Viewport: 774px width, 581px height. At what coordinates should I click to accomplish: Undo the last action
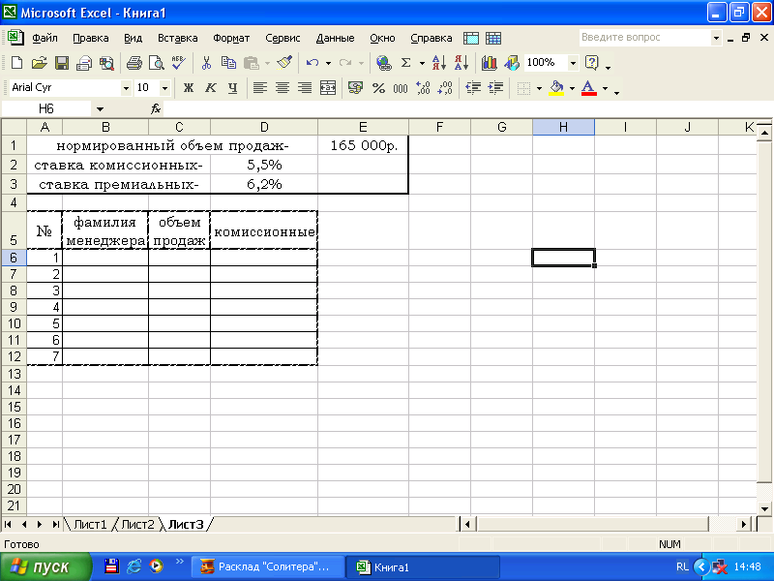(312, 63)
